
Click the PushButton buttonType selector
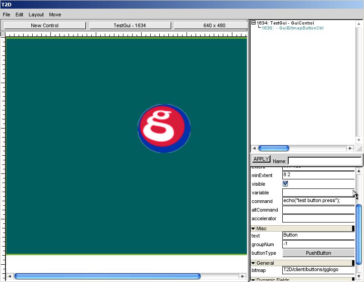pyautogui.click(x=318, y=253)
